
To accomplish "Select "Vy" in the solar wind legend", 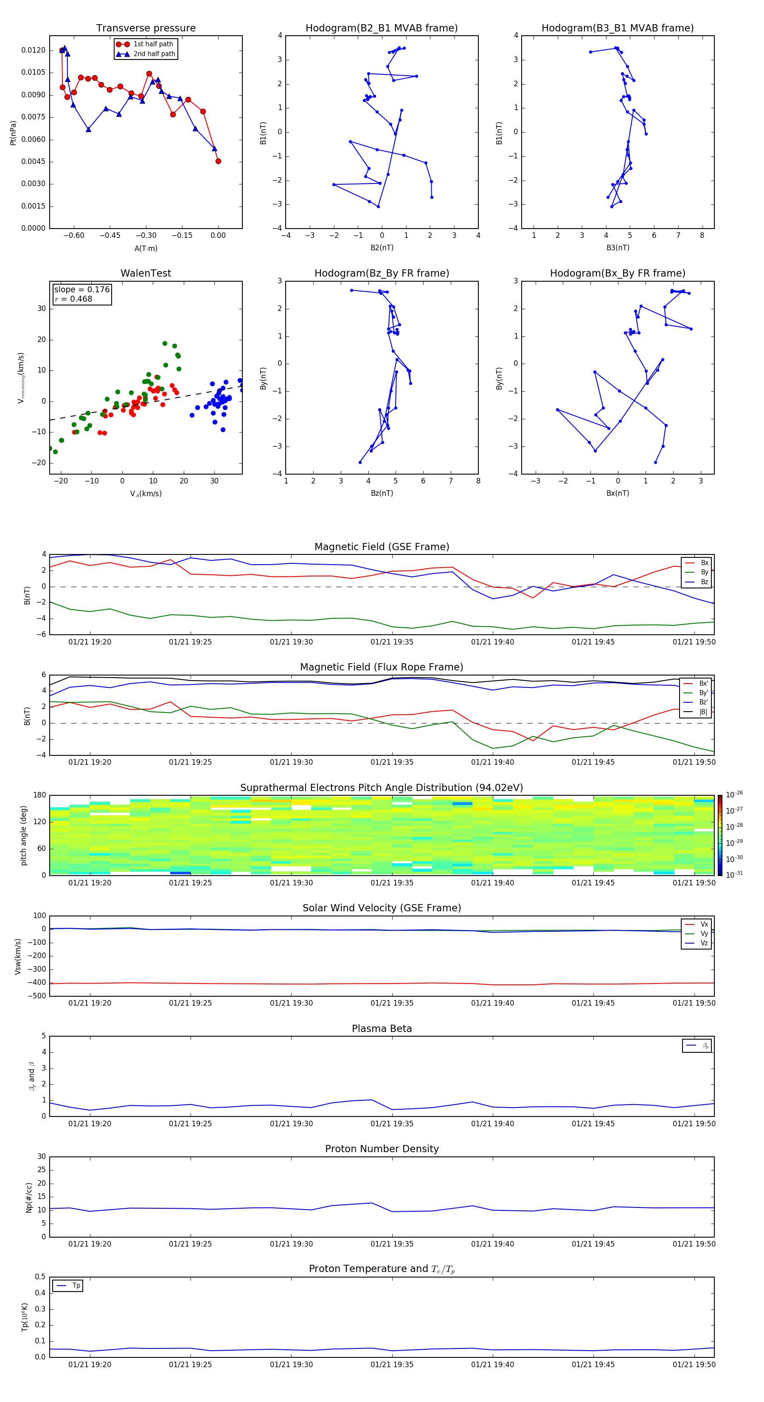I will pyautogui.click(x=697, y=934).
